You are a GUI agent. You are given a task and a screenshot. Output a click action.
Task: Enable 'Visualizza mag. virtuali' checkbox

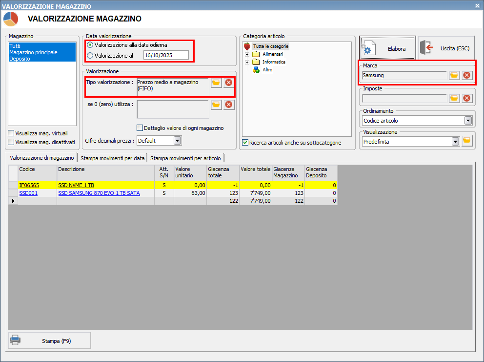click(x=11, y=133)
